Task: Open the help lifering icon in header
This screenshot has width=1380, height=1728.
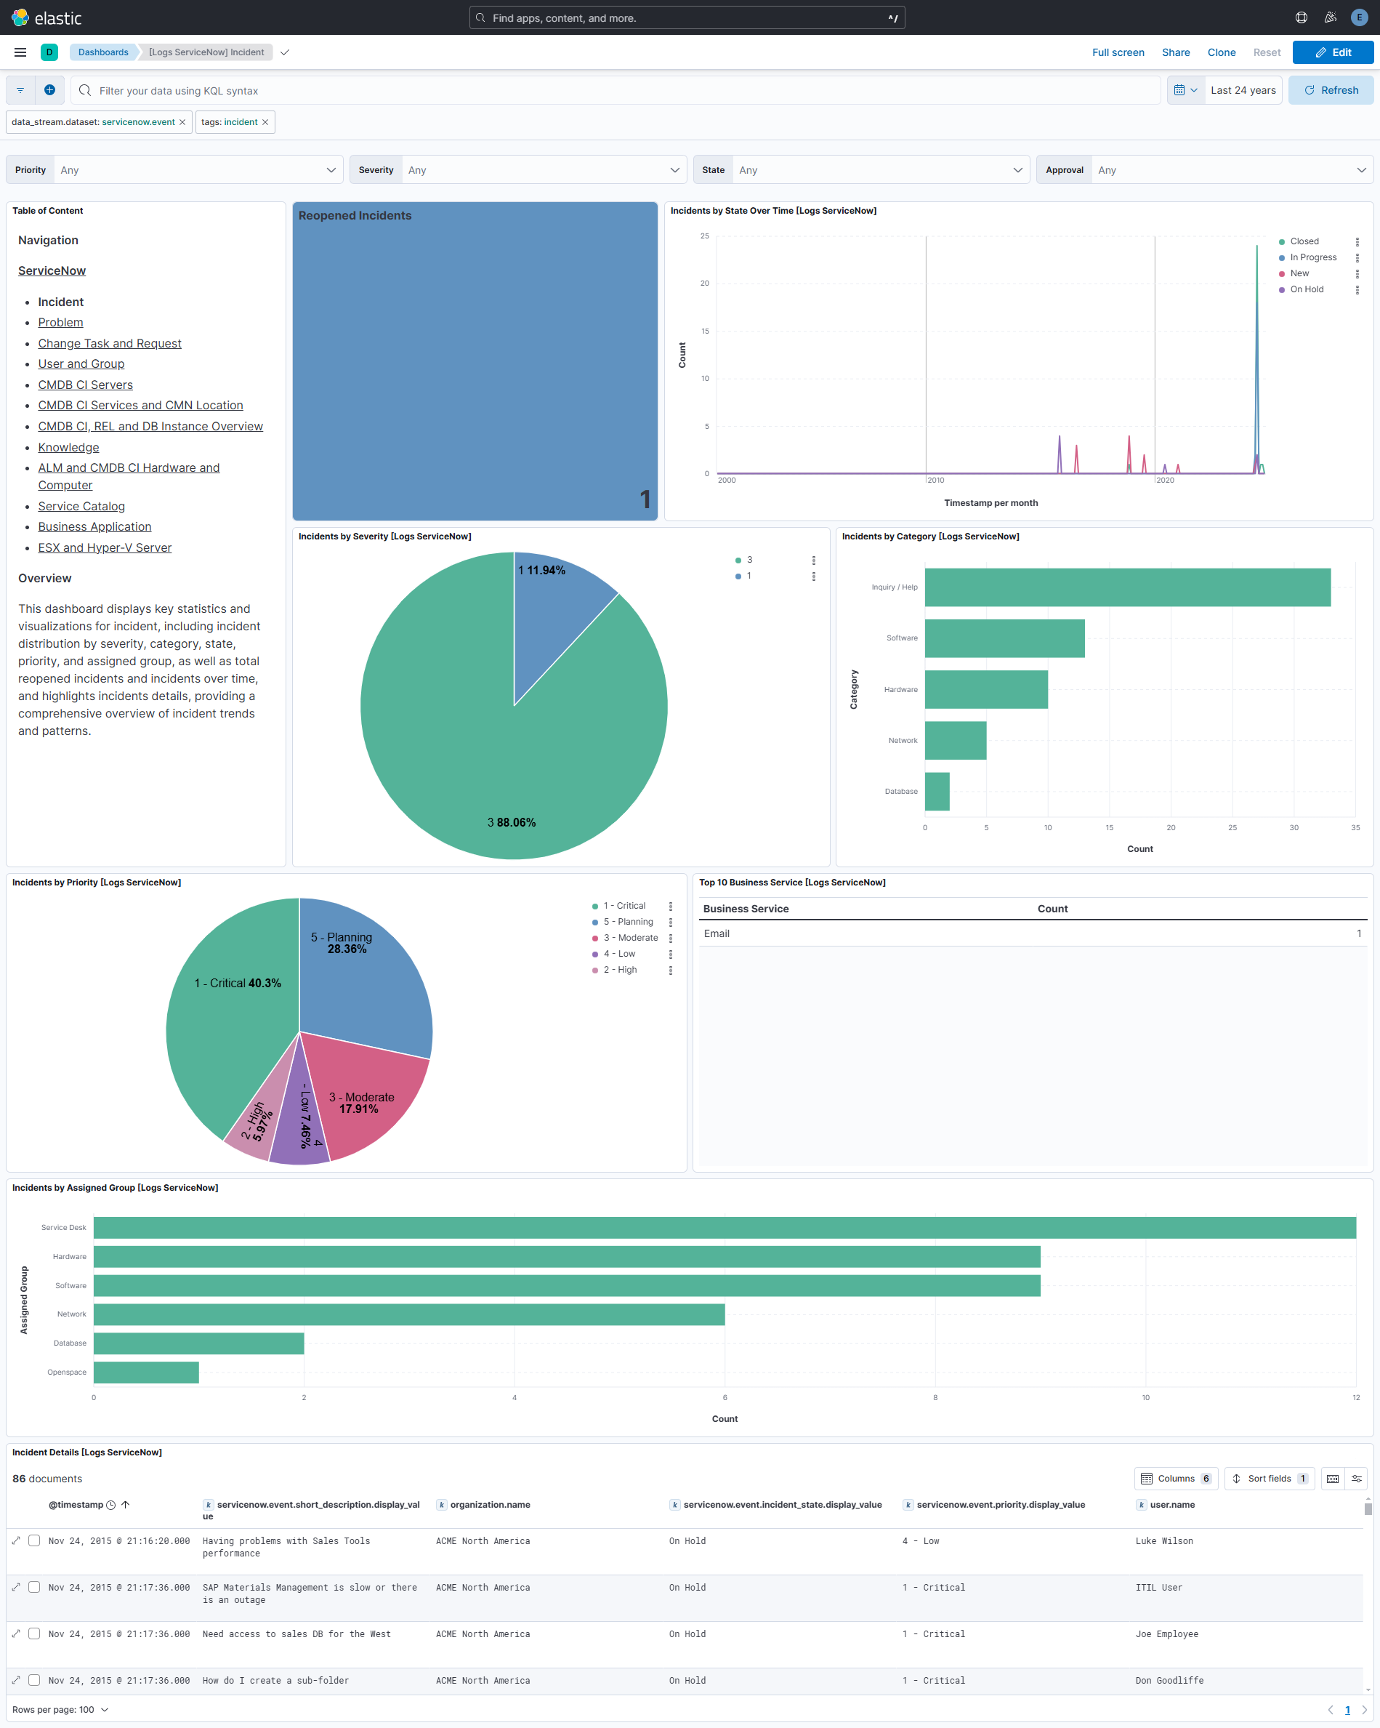Action: tap(1301, 17)
